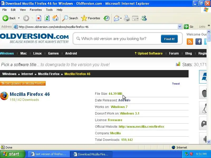Image resolution: width=211 pixels, height=158 pixels.
Task: Select the Apple logo sidebar icon
Action: (203, 93)
